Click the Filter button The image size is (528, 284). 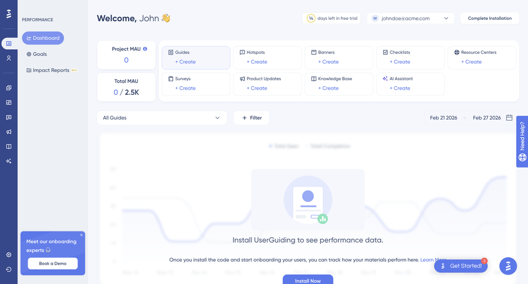point(252,118)
